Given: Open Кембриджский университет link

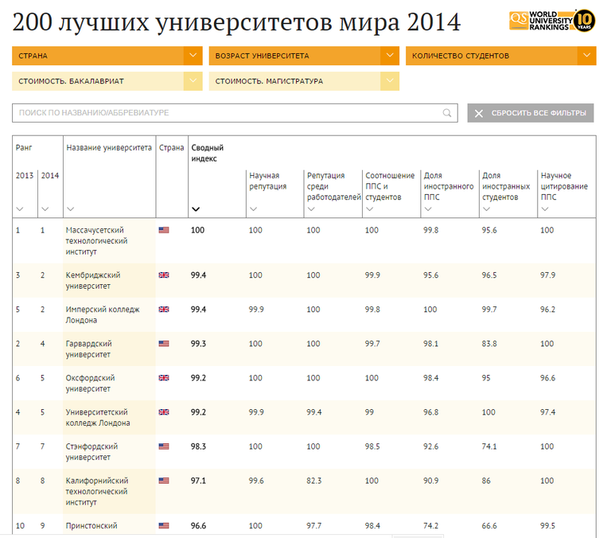Looking at the screenshot, I should click(x=93, y=281).
